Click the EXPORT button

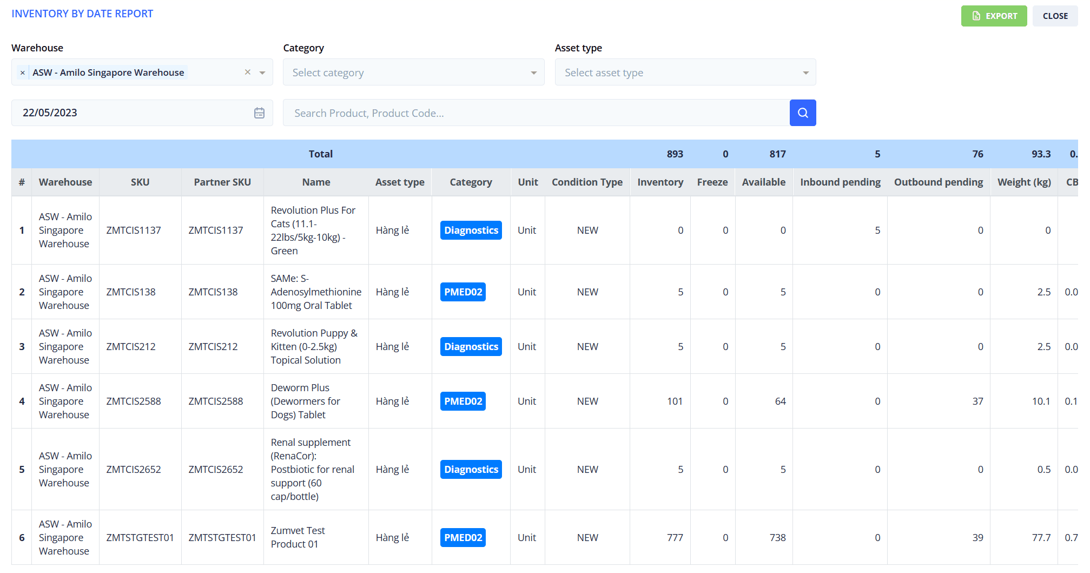click(994, 16)
